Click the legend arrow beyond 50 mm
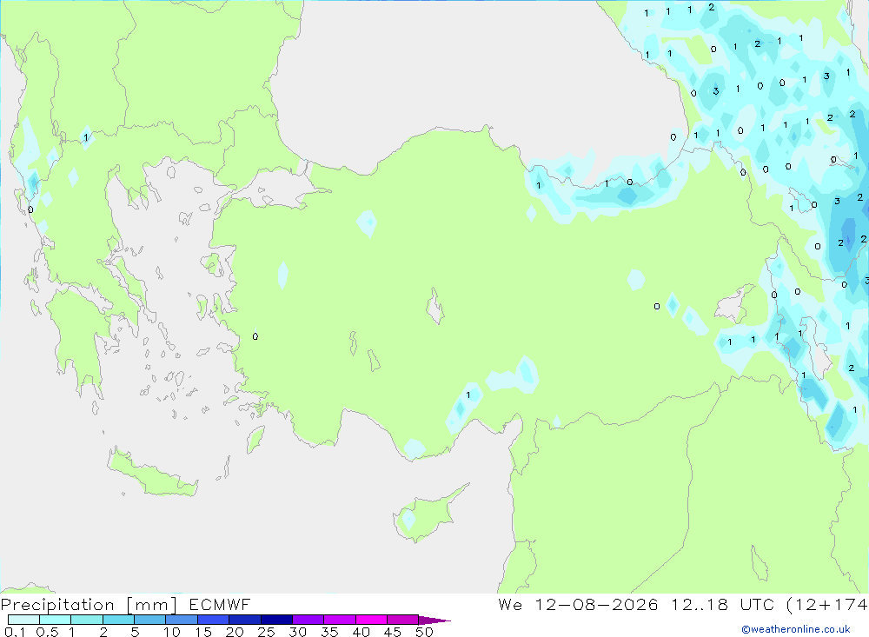 [434, 620]
